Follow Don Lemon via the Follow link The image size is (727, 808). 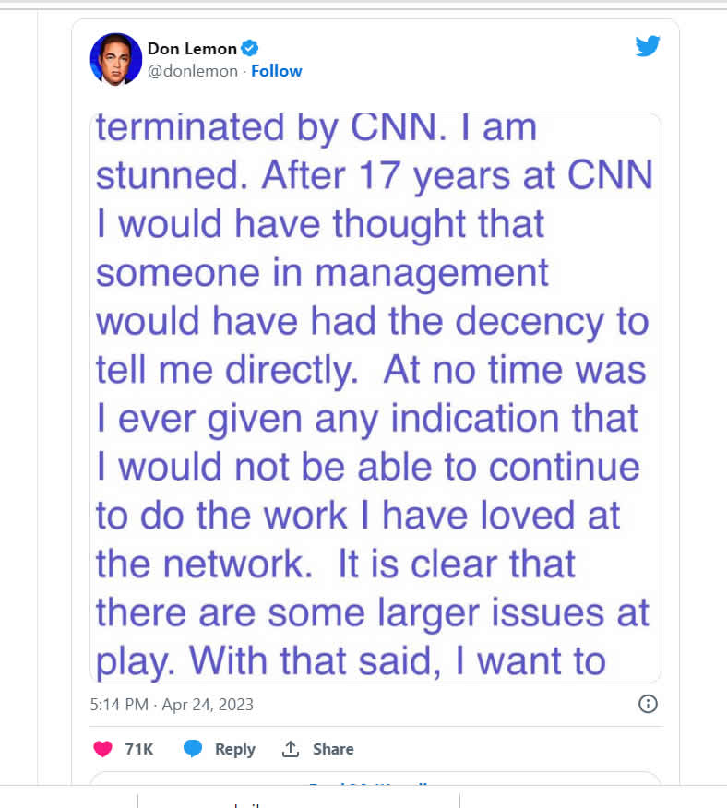point(277,71)
